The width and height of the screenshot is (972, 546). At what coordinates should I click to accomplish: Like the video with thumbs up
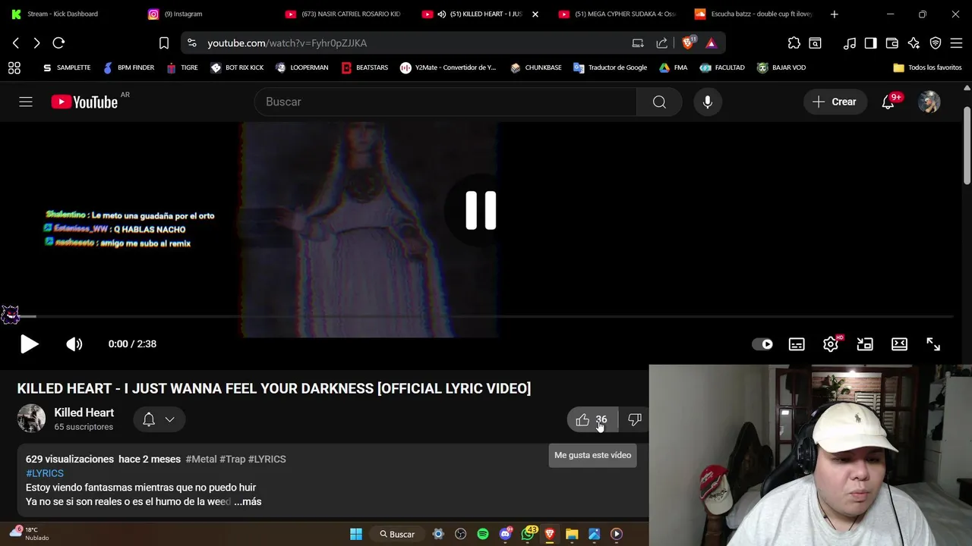point(592,419)
